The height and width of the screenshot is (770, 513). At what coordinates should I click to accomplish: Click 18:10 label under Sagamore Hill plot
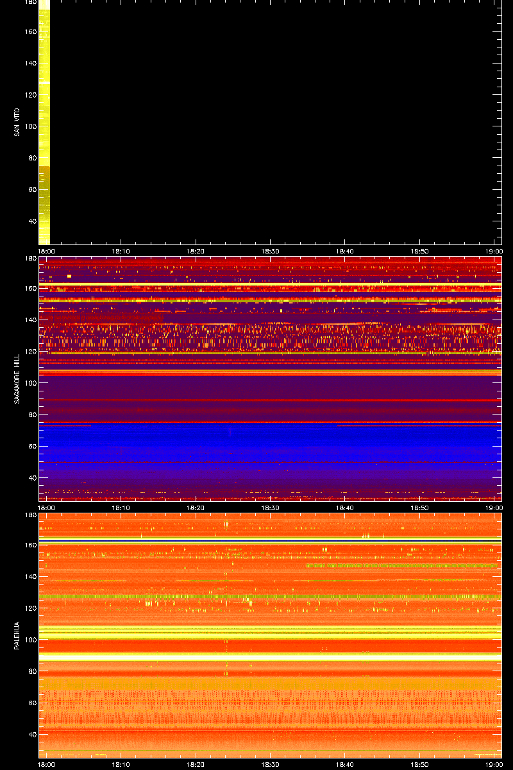coord(121,508)
